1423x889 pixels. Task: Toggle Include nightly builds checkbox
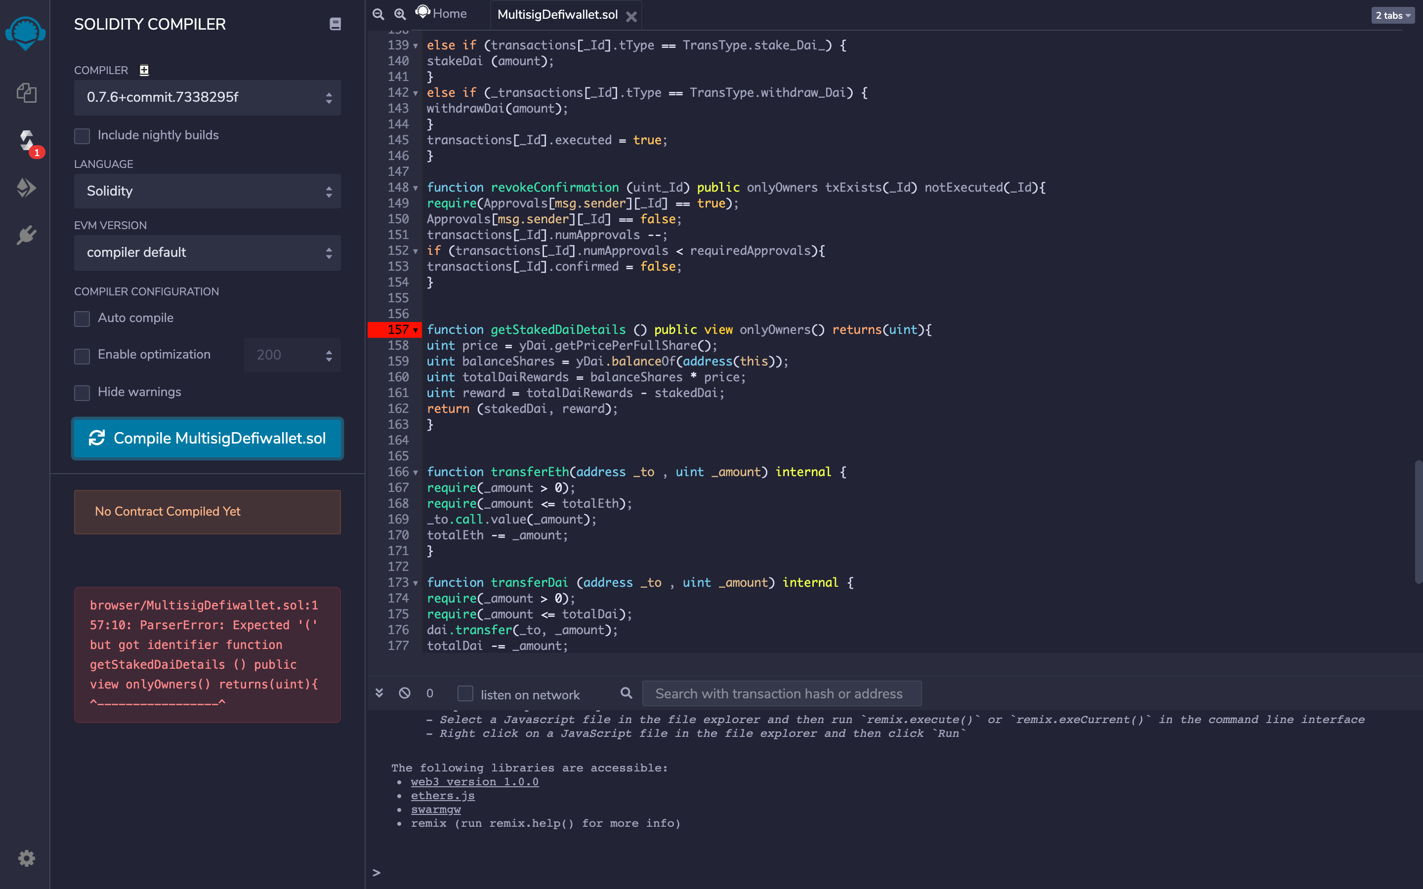tap(83, 136)
